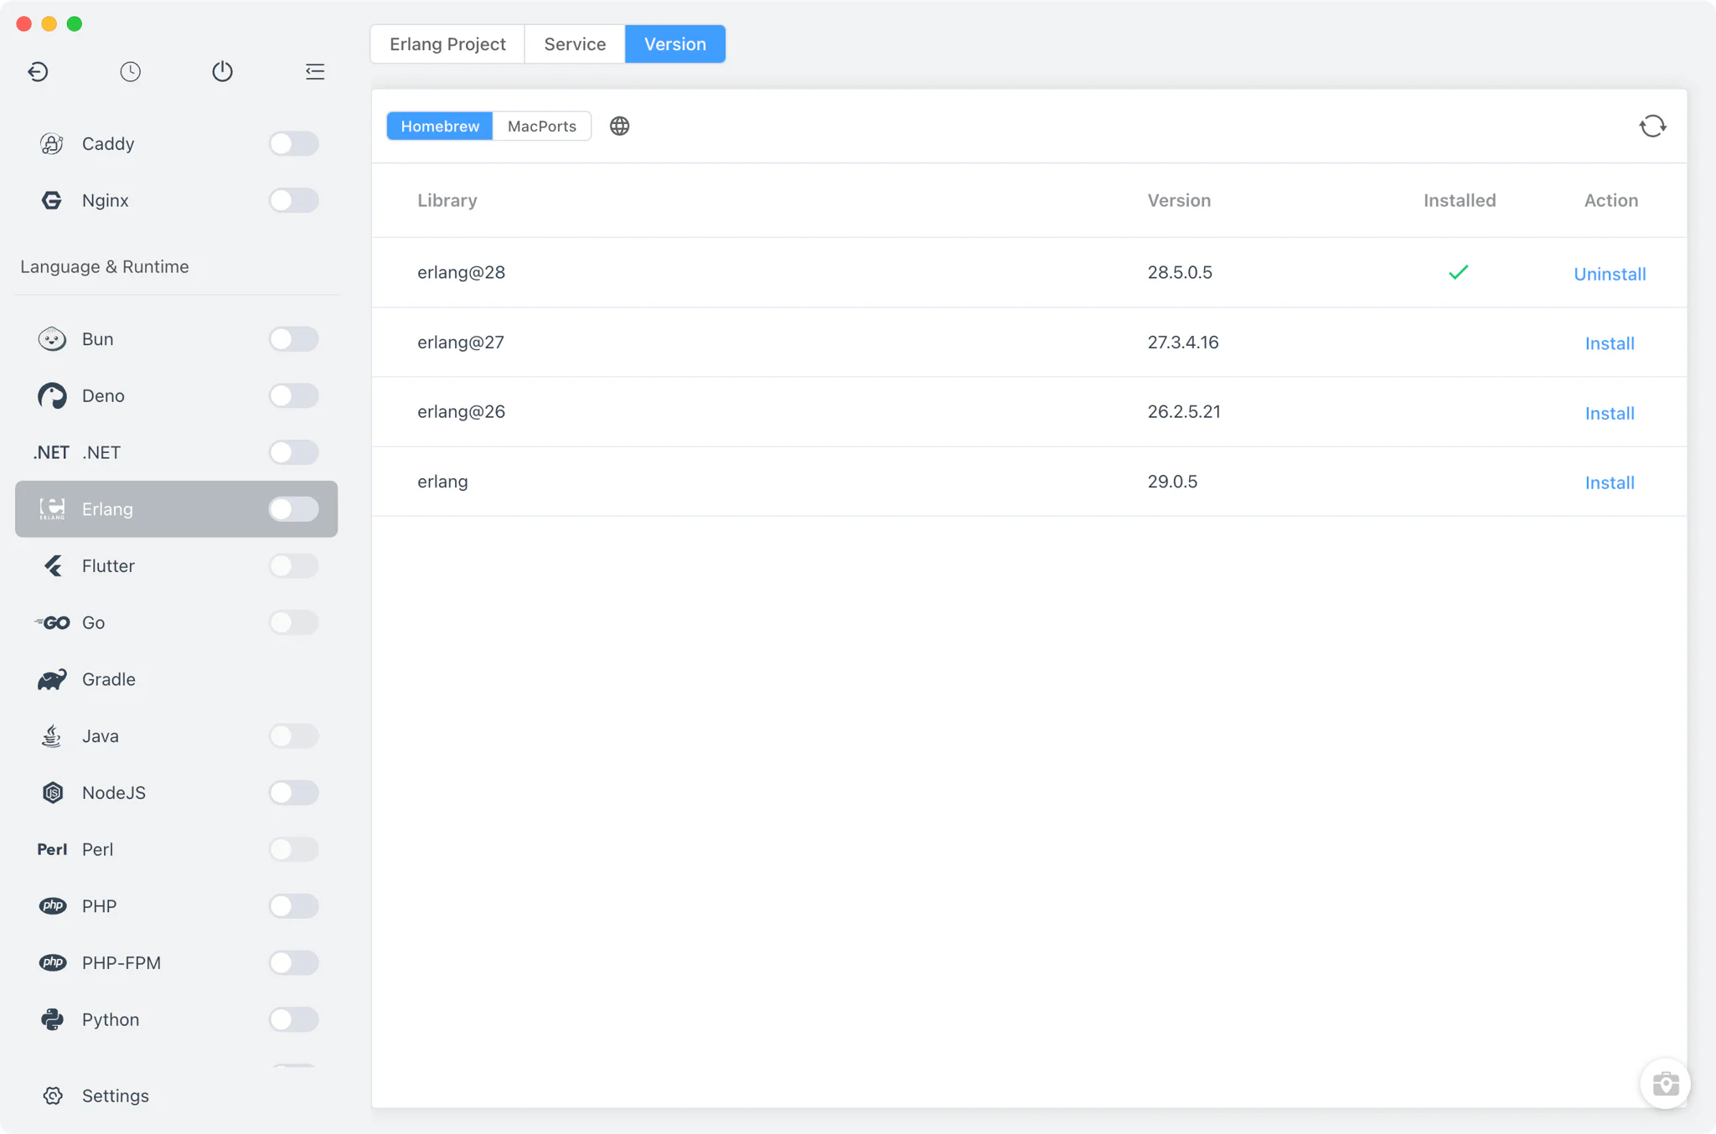The width and height of the screenshot is (1716, 1134).
Task: Toggle the Python switch
Action: [293, 1019]
